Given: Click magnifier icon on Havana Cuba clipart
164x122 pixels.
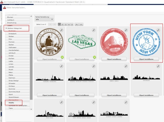Looking at the screenshot, I should (61, 30).
